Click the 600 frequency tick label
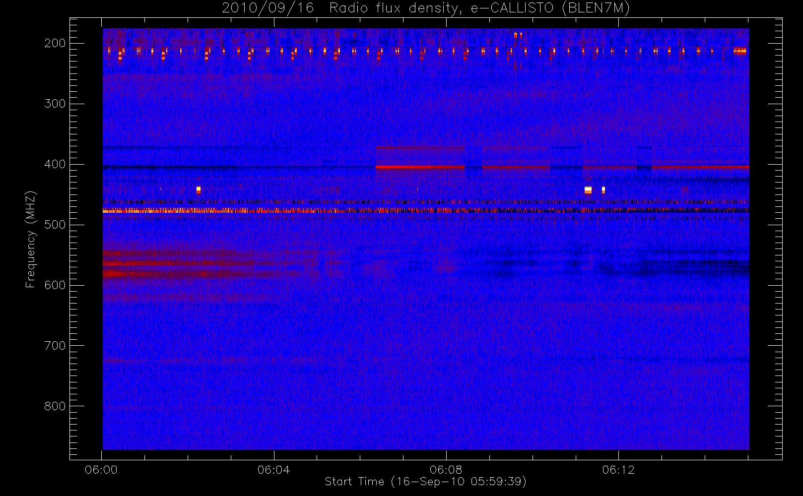 [55, 285]
